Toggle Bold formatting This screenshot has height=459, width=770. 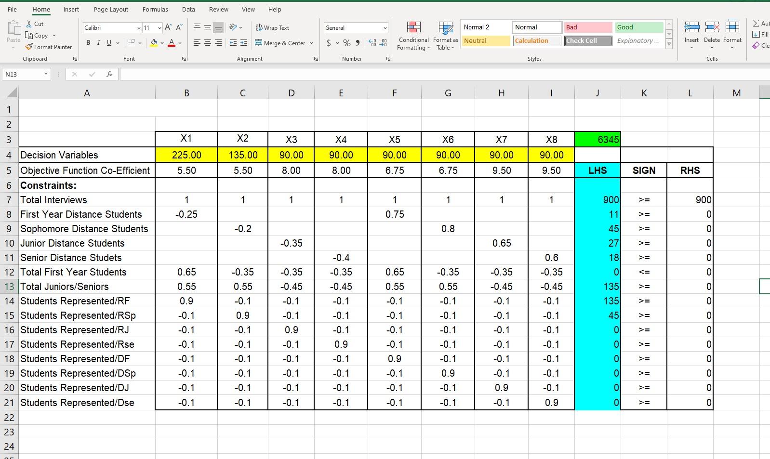pos(88,43)
